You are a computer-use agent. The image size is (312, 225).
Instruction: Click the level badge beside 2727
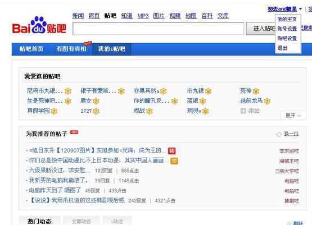coord(96,111)
